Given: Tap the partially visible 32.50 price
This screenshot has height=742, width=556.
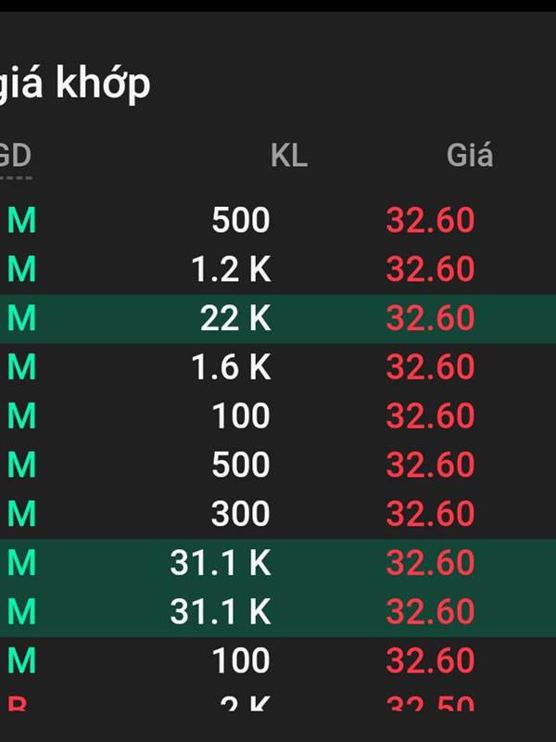Looking at the screenshot, I should [x=430, y=703].
